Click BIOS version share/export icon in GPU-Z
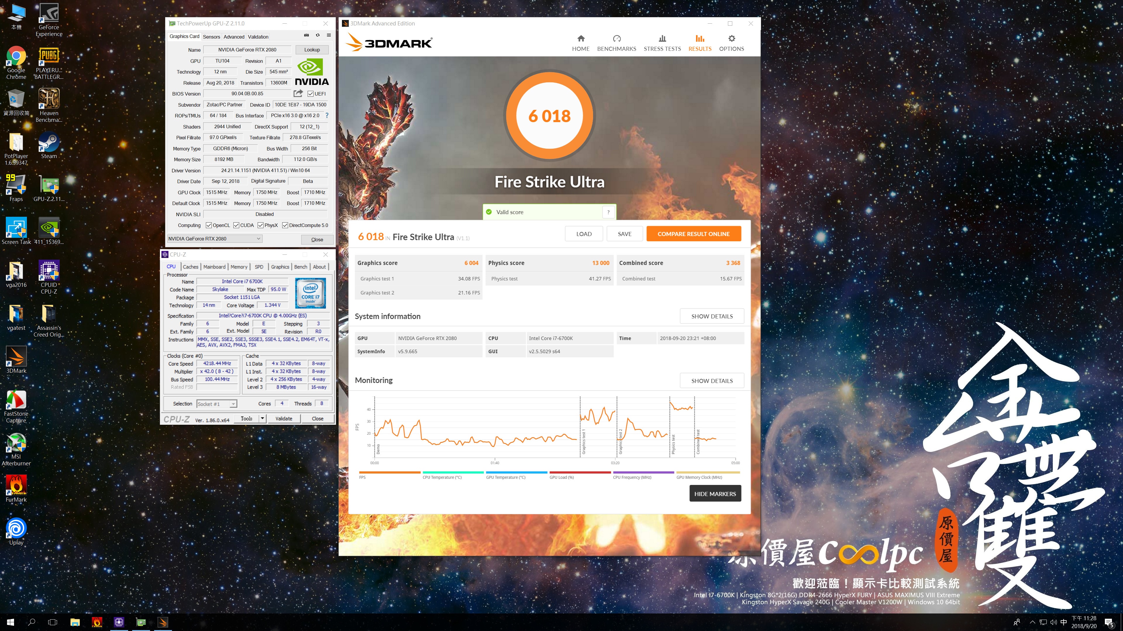1123x631 pixels. [x=298, y=93]
